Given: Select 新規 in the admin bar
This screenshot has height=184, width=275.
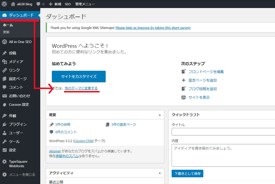Looking at the screenshot, I should 58,4.
